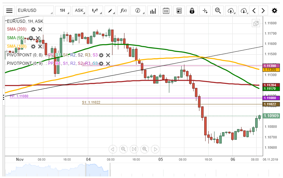The image size is (283, 178).
Task: Open chart settings gear in toolbar
Action: 274,11
